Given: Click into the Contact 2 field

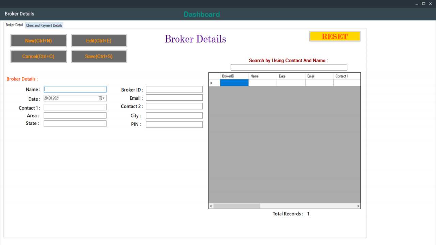Looking at the screenshot, I should coord(174,106).
